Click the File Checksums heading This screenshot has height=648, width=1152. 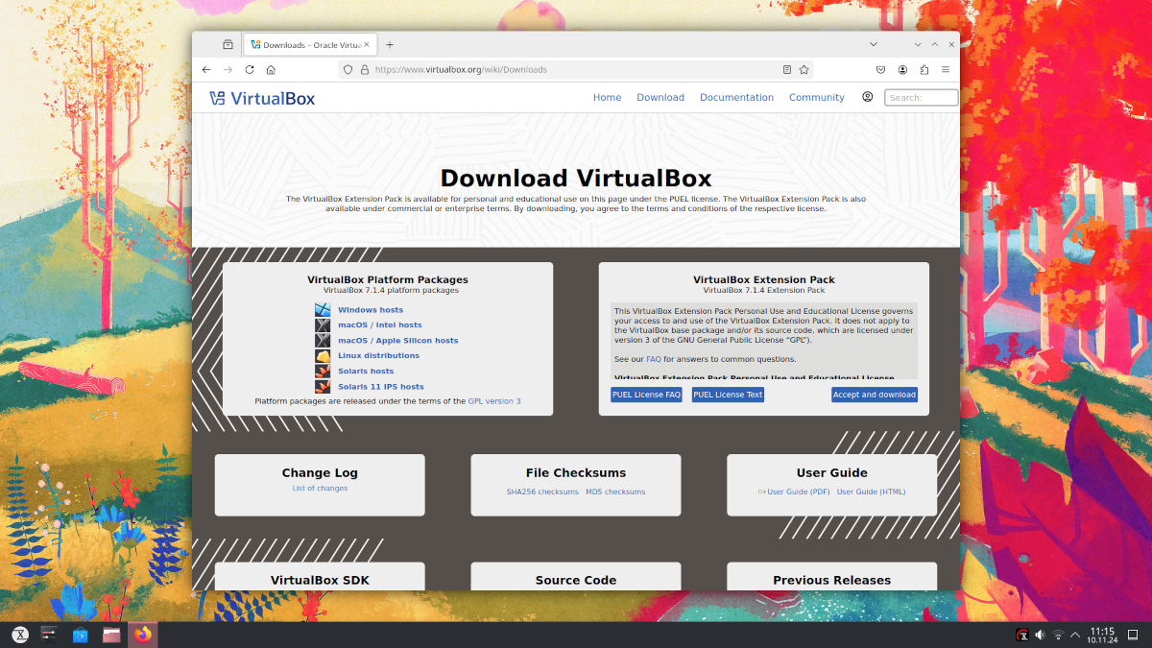click(576, 473)
